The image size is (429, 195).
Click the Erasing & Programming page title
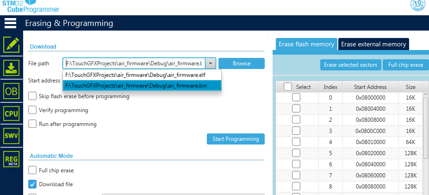69,23
